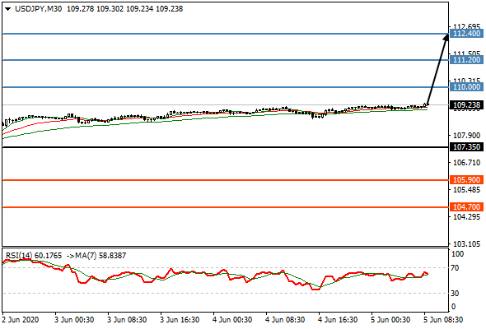This screenshot has height=329, width=486.
Task: Open the chart dropdown triangle beside USDJPY,M30
Action: (8, 9)
